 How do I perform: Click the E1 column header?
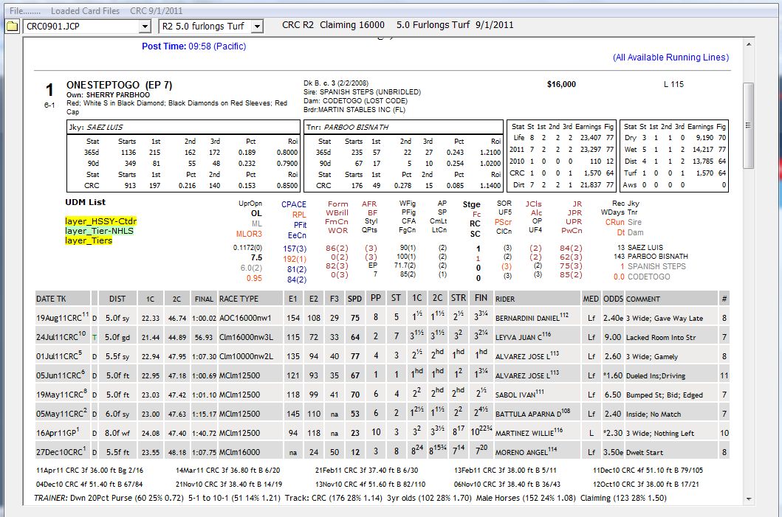pyautogui.click(x=292, y=299)
